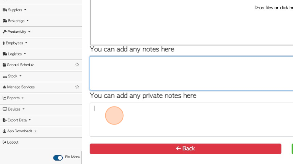Click the Productivity hammer icon
Screen dimensions: 293x164
pyautogui.click(x=4, y=32)
